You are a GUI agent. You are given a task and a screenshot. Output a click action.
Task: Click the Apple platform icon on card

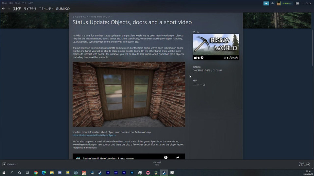pyautogui.click(x=199, y=58)
